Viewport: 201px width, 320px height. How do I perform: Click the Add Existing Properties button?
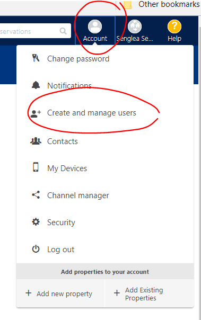click(x=149, y=294)
